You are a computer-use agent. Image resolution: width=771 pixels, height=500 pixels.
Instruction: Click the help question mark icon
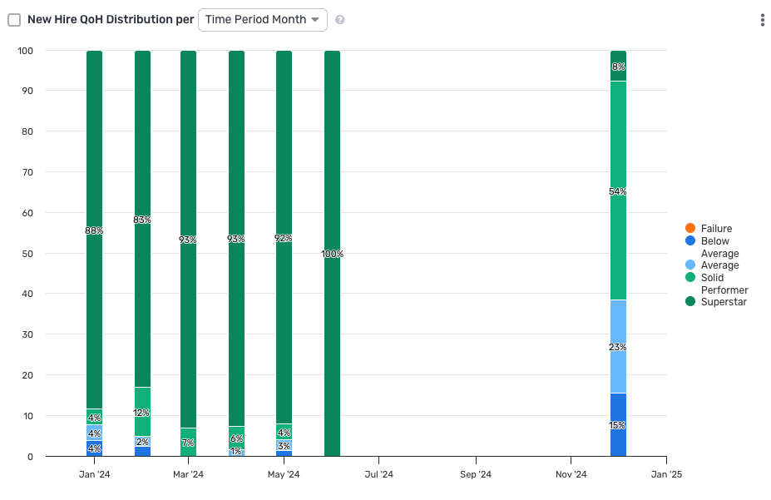340,20
